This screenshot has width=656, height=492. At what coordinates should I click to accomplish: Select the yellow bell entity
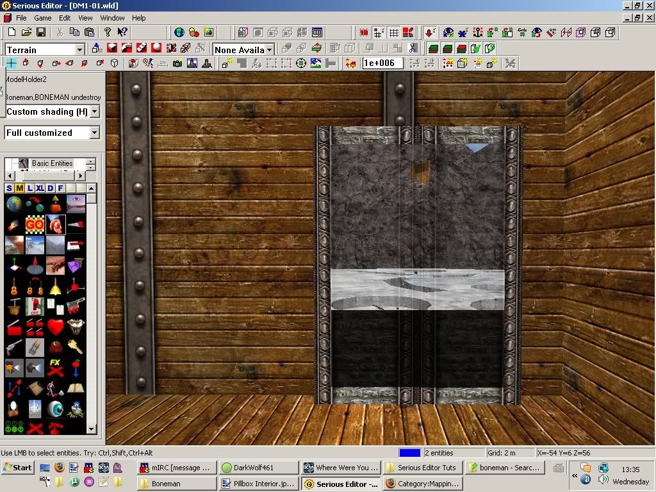point(55,286)
